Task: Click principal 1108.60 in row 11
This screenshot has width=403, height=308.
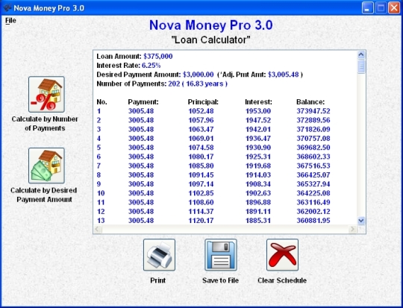Action: click(x=201, y=202)
